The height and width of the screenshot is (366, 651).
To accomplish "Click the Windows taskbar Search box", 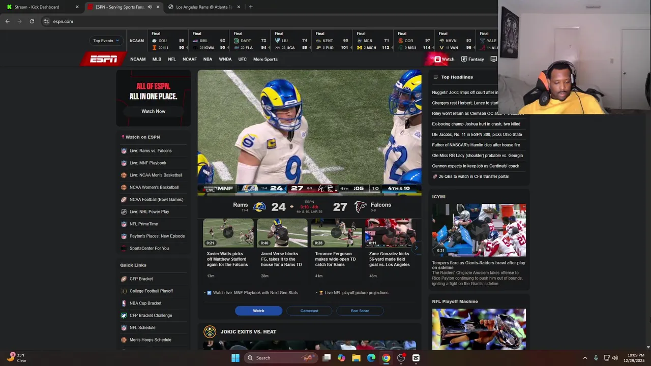I will (280, 358).
